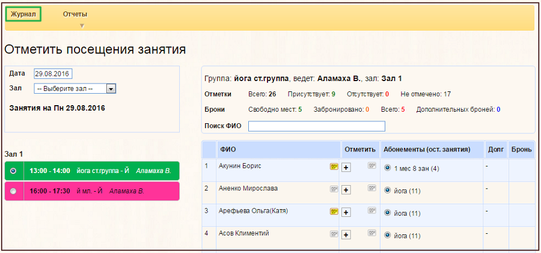Image resolution: width=541 pixels, height=253 pixels.
Task: Click the Отметить column header
Action: (x=360, y=150)
